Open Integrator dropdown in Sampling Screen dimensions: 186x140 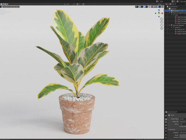point(183,133)
